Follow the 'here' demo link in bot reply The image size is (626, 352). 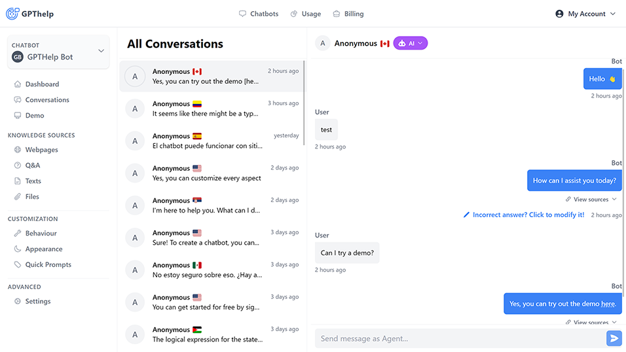608,304
